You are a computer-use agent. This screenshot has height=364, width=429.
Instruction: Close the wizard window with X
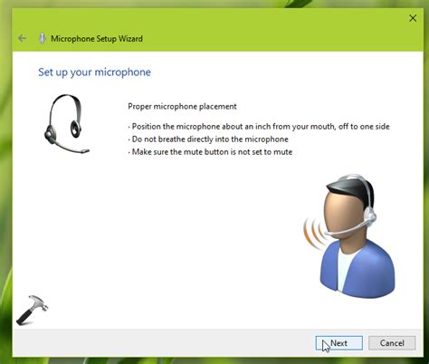tap(413, 18)
